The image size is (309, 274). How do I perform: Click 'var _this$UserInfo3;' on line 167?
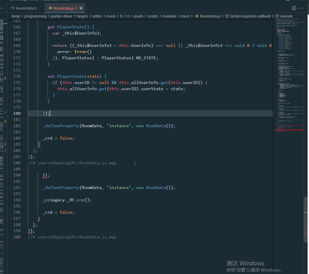coord(77,33)
